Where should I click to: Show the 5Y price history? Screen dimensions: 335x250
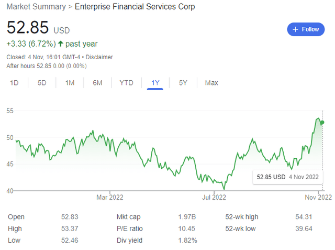[x=183, y=83]
